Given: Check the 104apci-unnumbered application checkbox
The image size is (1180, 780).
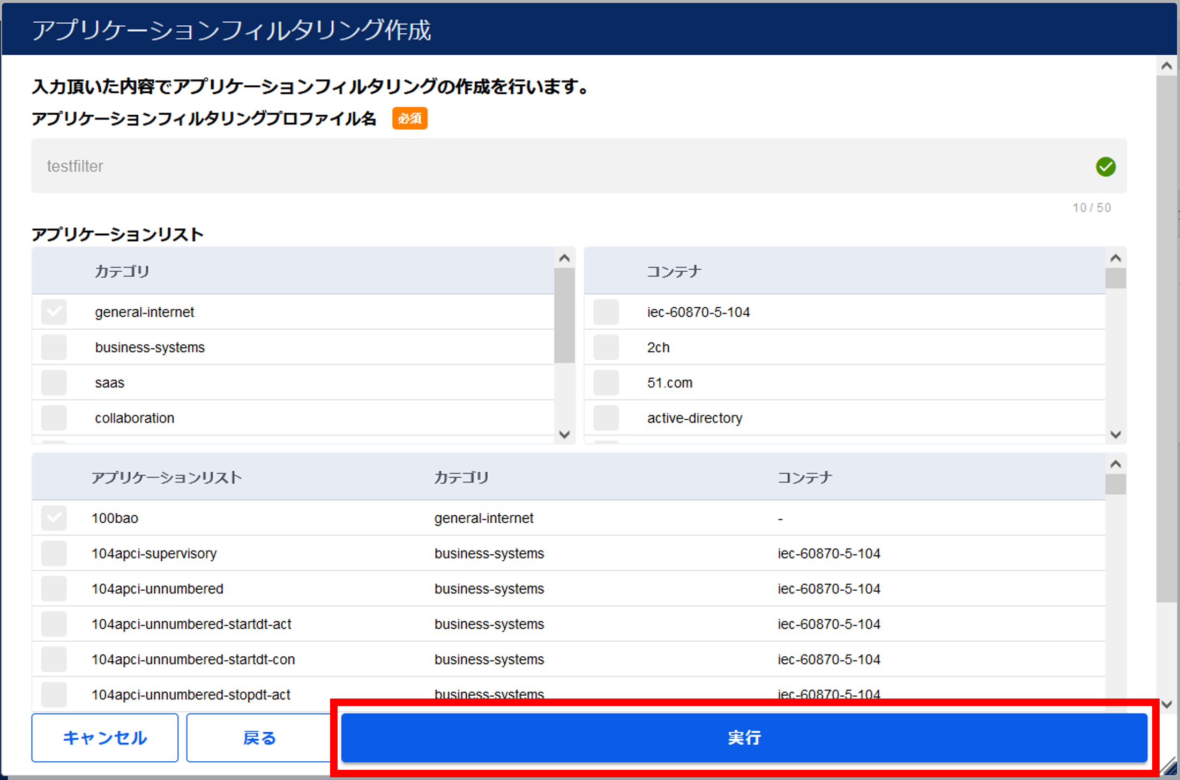Looking at the screenshot, I should point(54,589).
